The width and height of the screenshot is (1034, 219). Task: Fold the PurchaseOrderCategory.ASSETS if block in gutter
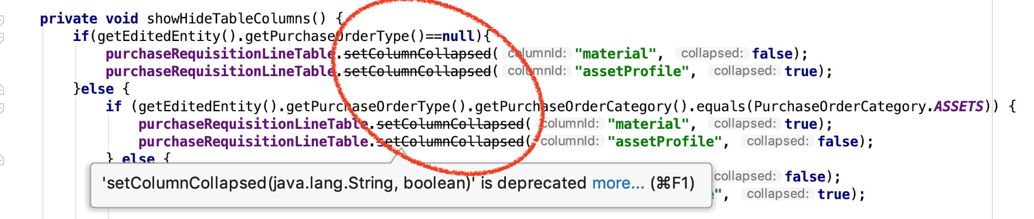coord(2,108)
